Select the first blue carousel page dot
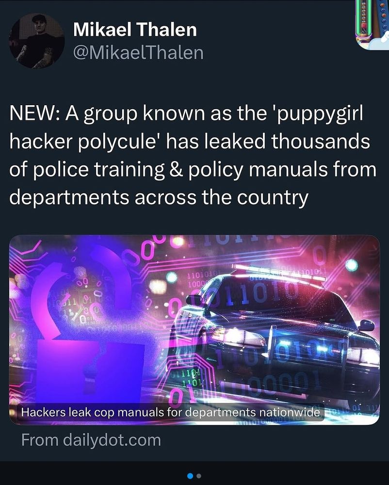The image size is (389, 485). click(x=191, y=476)
